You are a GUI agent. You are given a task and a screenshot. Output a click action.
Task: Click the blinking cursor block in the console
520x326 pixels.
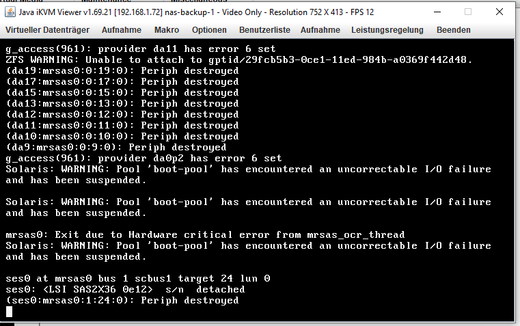point(10,312)
